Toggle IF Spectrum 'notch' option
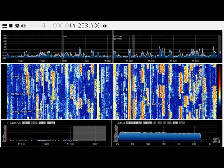Image resolution: width=224 pixels, height=168 pixels. tap(42, 123)
